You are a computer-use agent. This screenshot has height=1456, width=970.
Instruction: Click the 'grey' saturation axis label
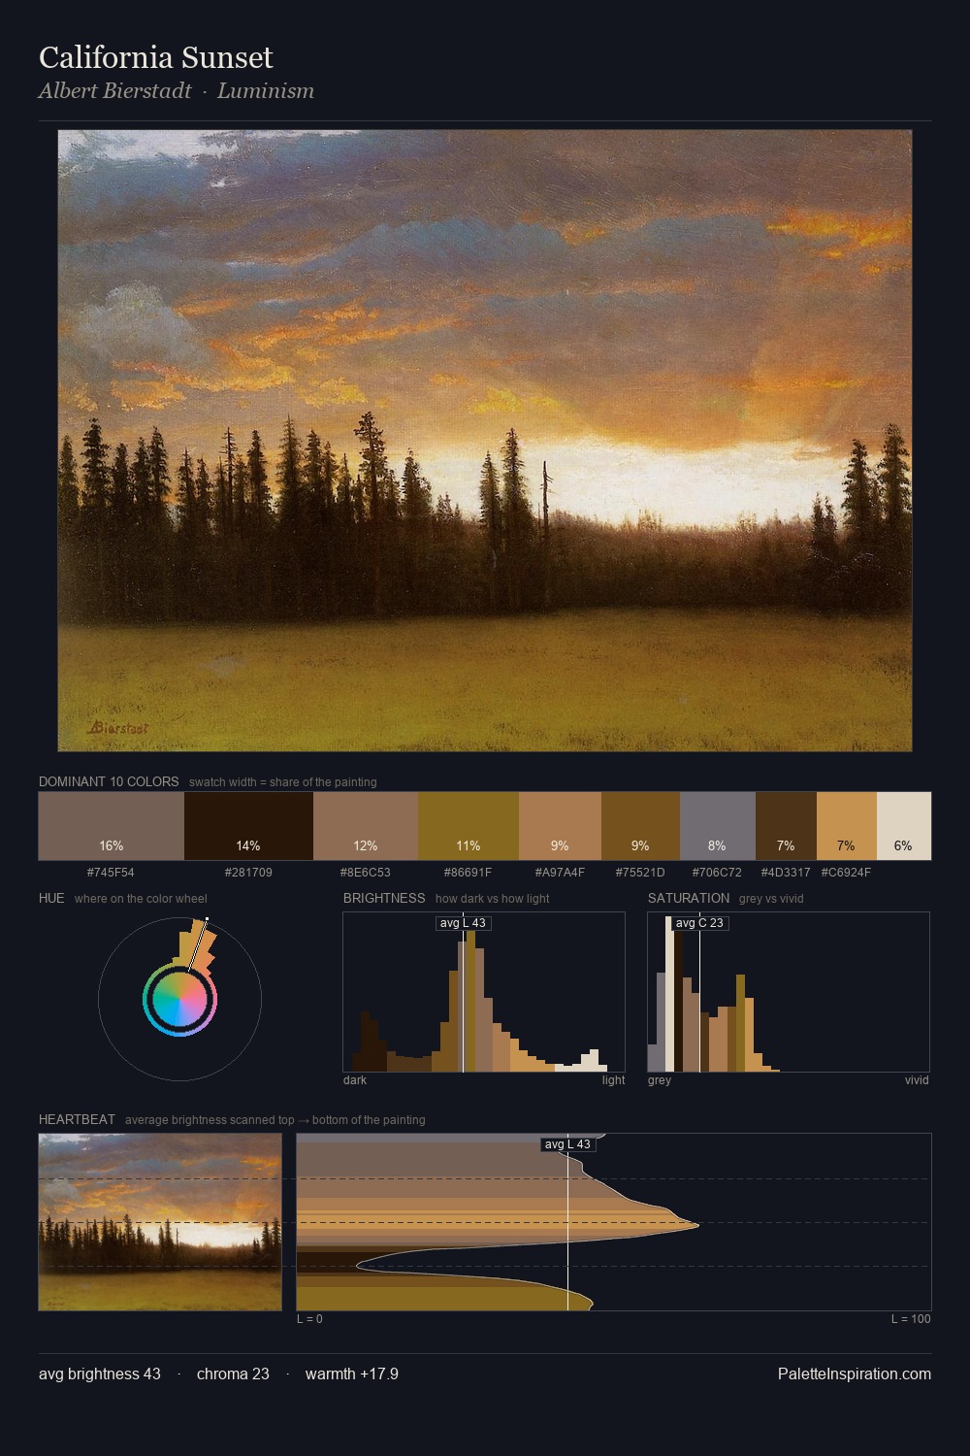(660, 1080)
